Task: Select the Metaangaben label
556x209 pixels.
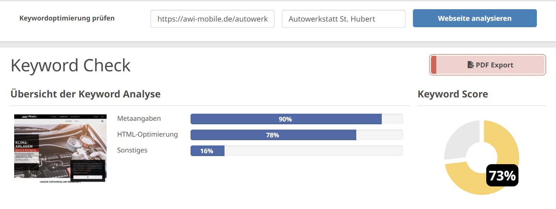Action: pos(139,118)
